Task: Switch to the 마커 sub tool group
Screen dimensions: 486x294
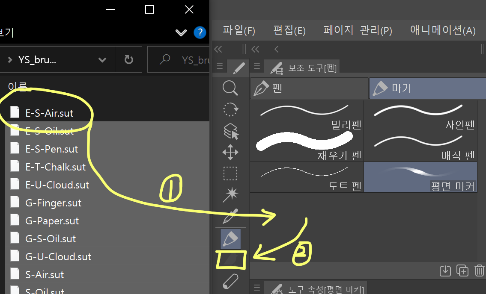Action: [427, 88]
